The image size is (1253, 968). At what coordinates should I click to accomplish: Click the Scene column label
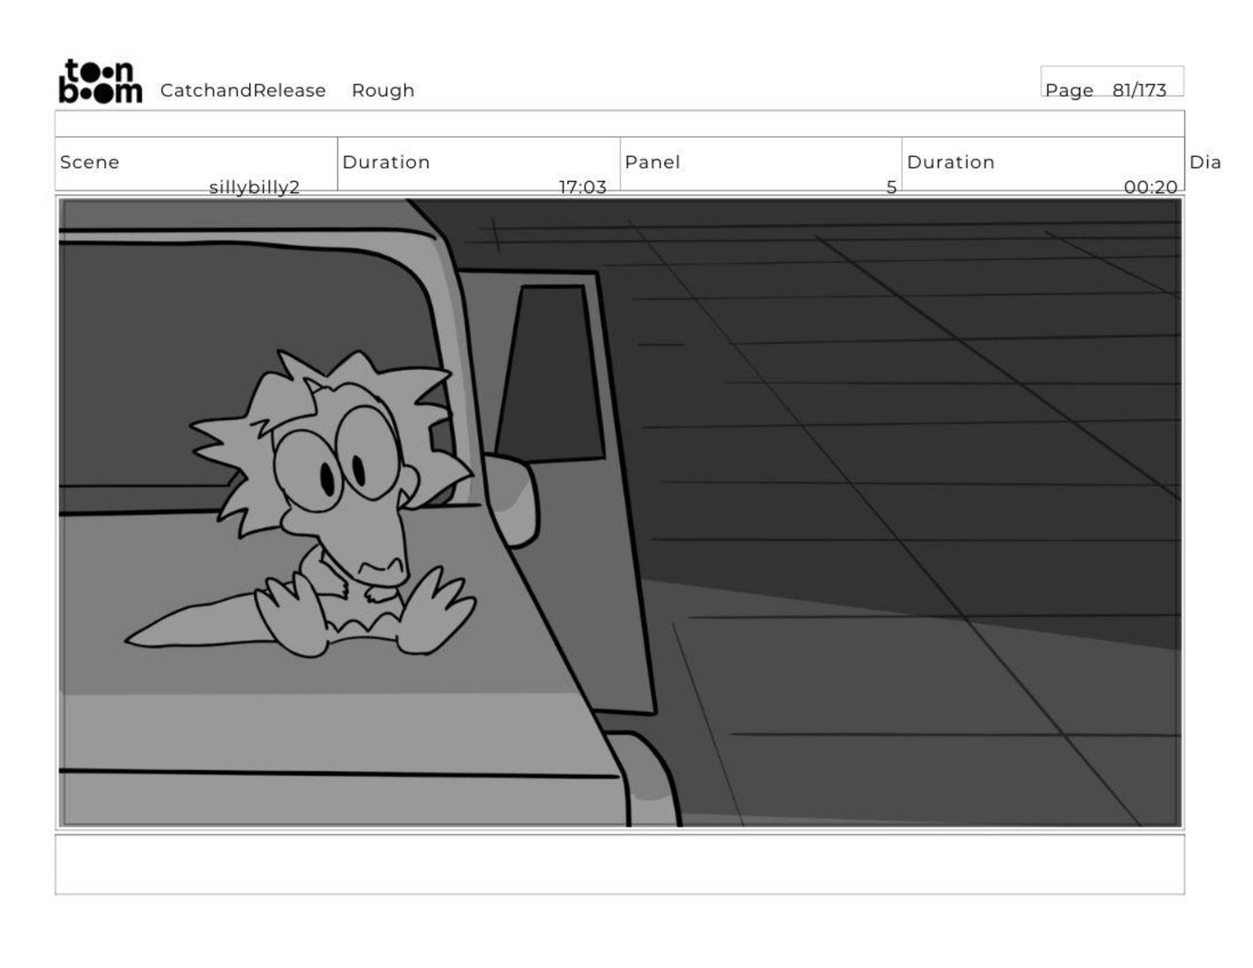coord(89,162)
